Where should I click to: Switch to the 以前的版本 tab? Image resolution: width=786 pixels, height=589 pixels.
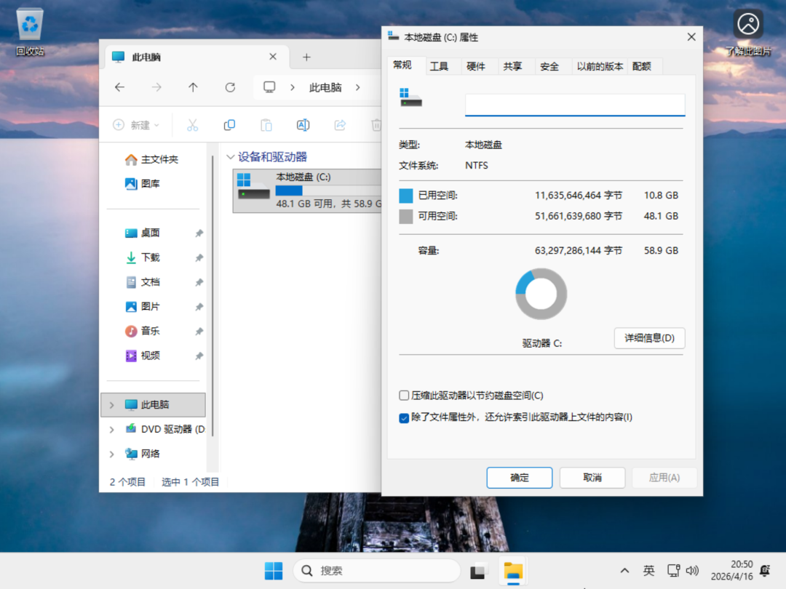[600, 67]
